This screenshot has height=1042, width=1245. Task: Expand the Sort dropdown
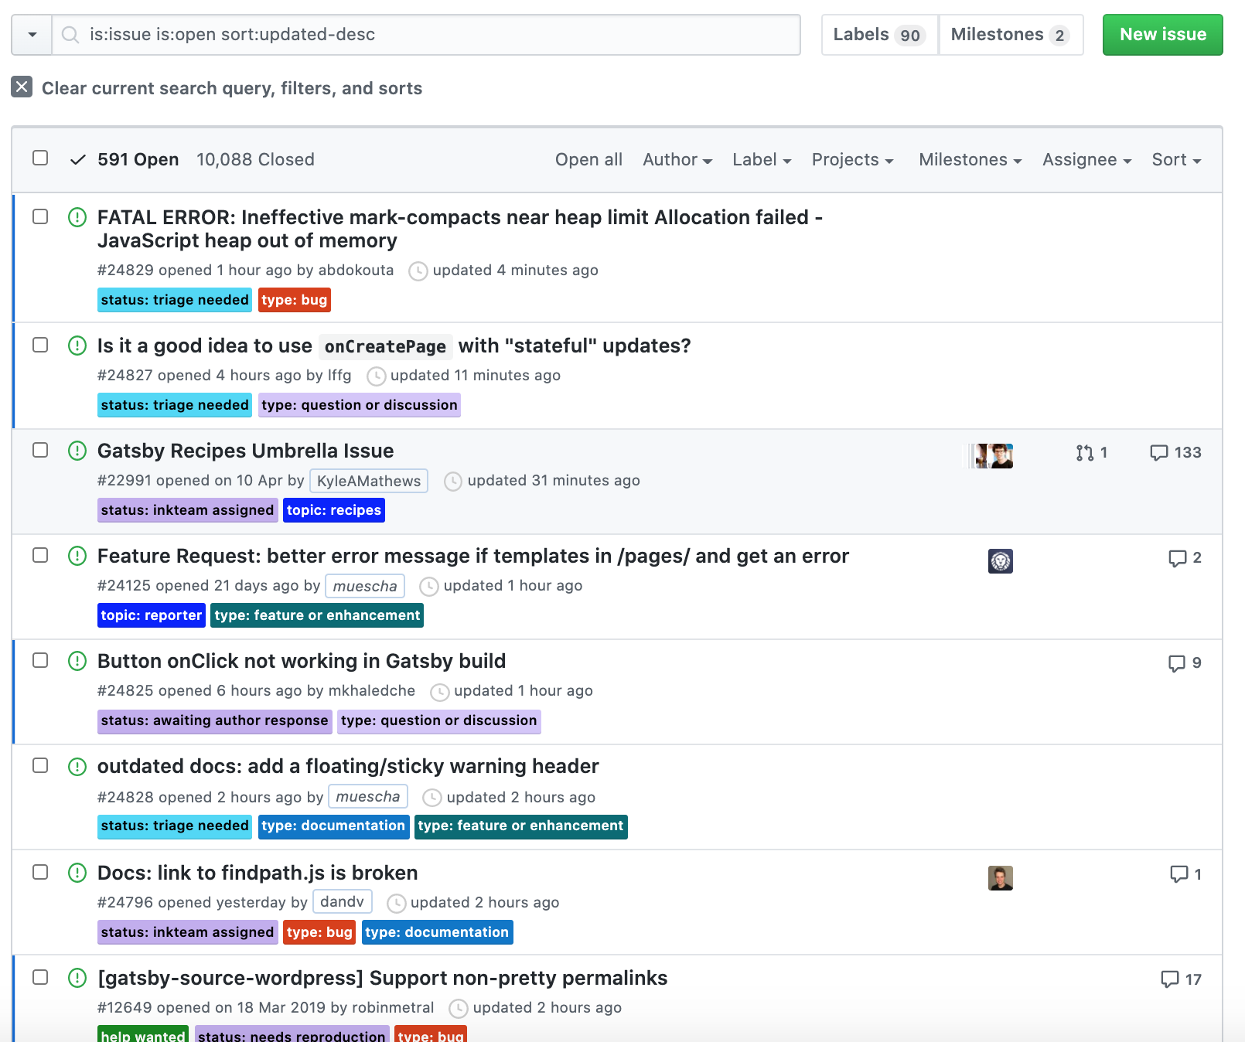tap(1176, 160)
